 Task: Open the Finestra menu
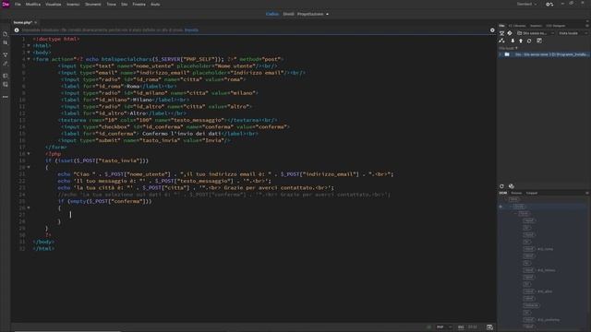139,4
